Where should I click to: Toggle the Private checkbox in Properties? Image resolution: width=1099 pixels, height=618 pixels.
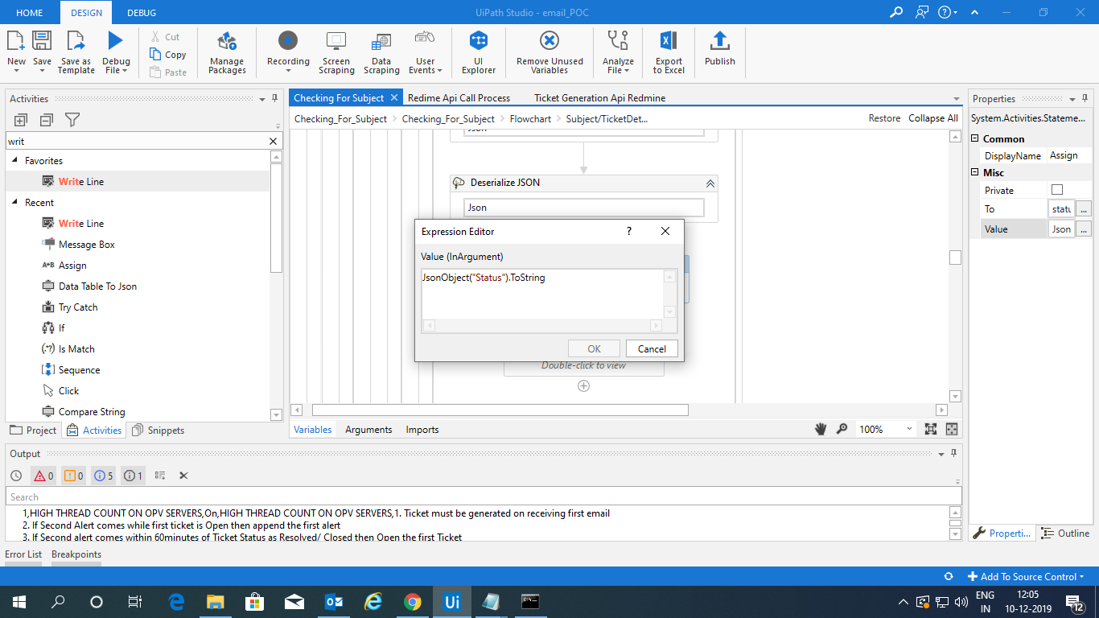click(x=1057, y=190)
